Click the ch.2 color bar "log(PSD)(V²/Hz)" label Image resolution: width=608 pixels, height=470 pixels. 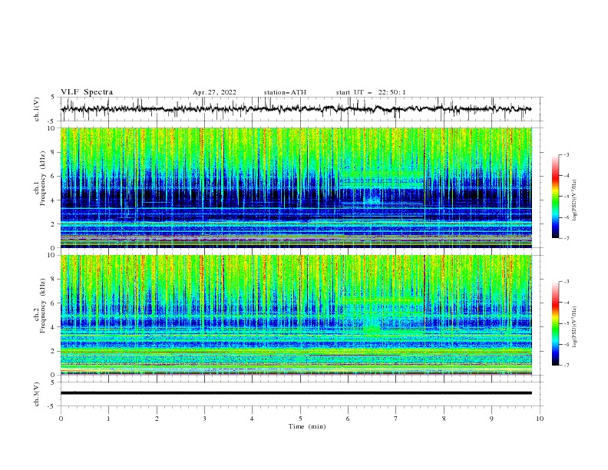point(575,327)
